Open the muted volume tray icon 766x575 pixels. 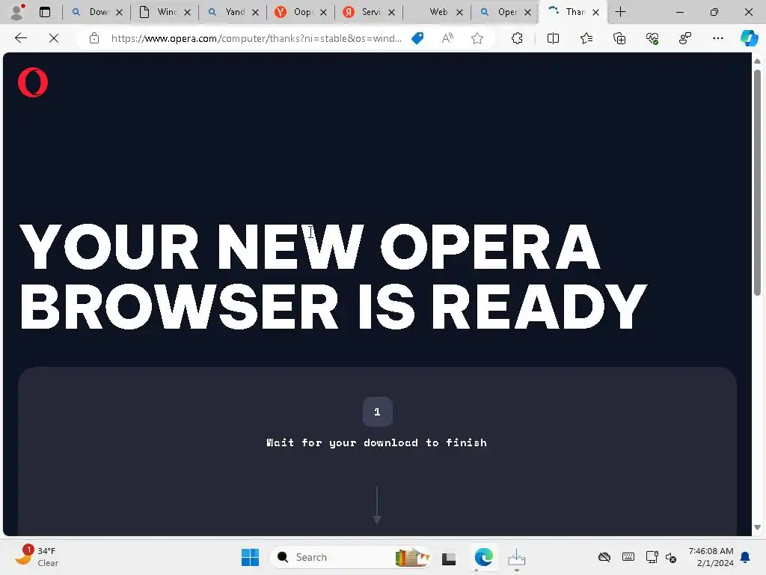pyautogui.click(x=672, y=557)
